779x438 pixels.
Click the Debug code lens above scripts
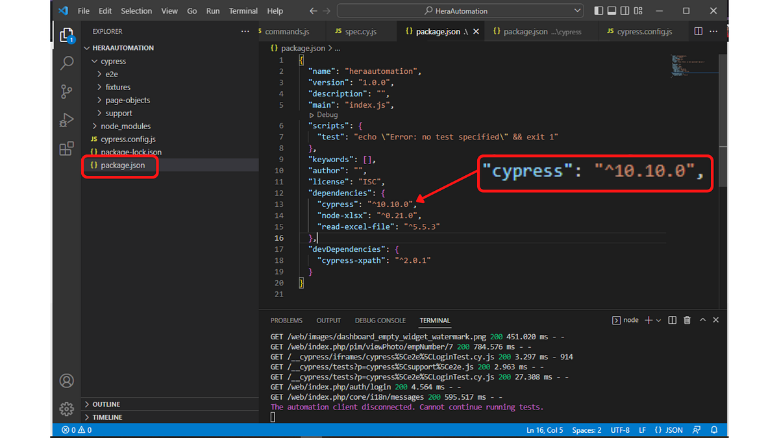click(x=327, y=115)
